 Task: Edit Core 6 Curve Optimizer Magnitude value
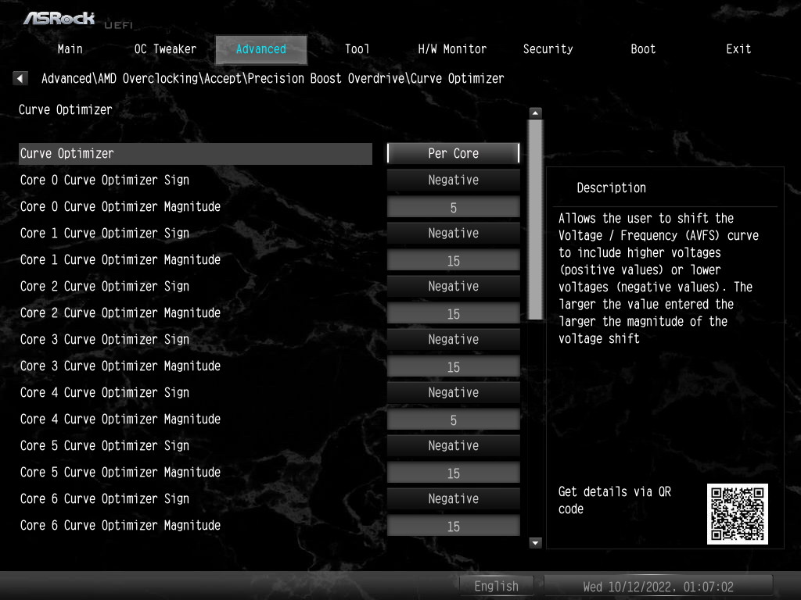(x=453, y=526)
